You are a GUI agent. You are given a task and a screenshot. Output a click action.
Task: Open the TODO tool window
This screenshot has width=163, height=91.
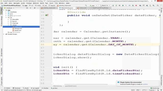7,88
